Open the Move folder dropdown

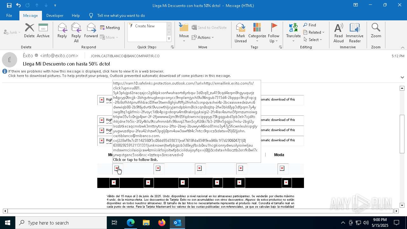point(184,33)
